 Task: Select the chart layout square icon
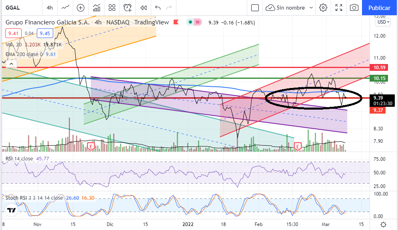click(255, 8)
